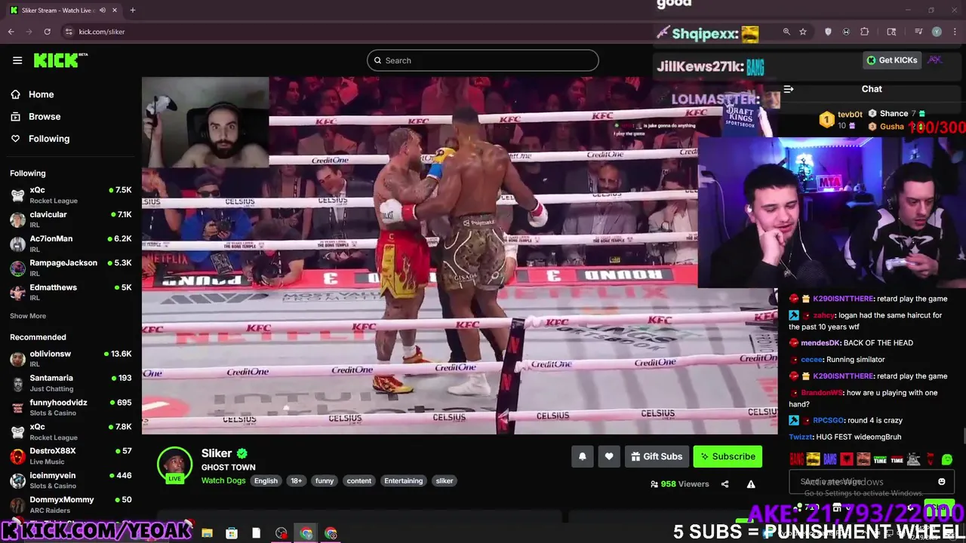This screenshot has width=966, height=543.
Task: Click the Albanian flag emote
Action: pyautogui.click(x=847, y=459)
